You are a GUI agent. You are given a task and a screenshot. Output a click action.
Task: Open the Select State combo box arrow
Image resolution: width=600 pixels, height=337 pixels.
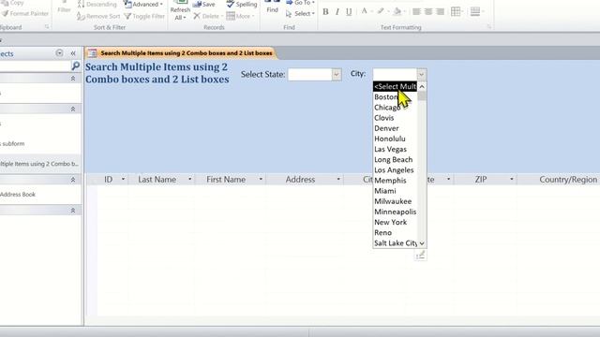click(337, 74)
